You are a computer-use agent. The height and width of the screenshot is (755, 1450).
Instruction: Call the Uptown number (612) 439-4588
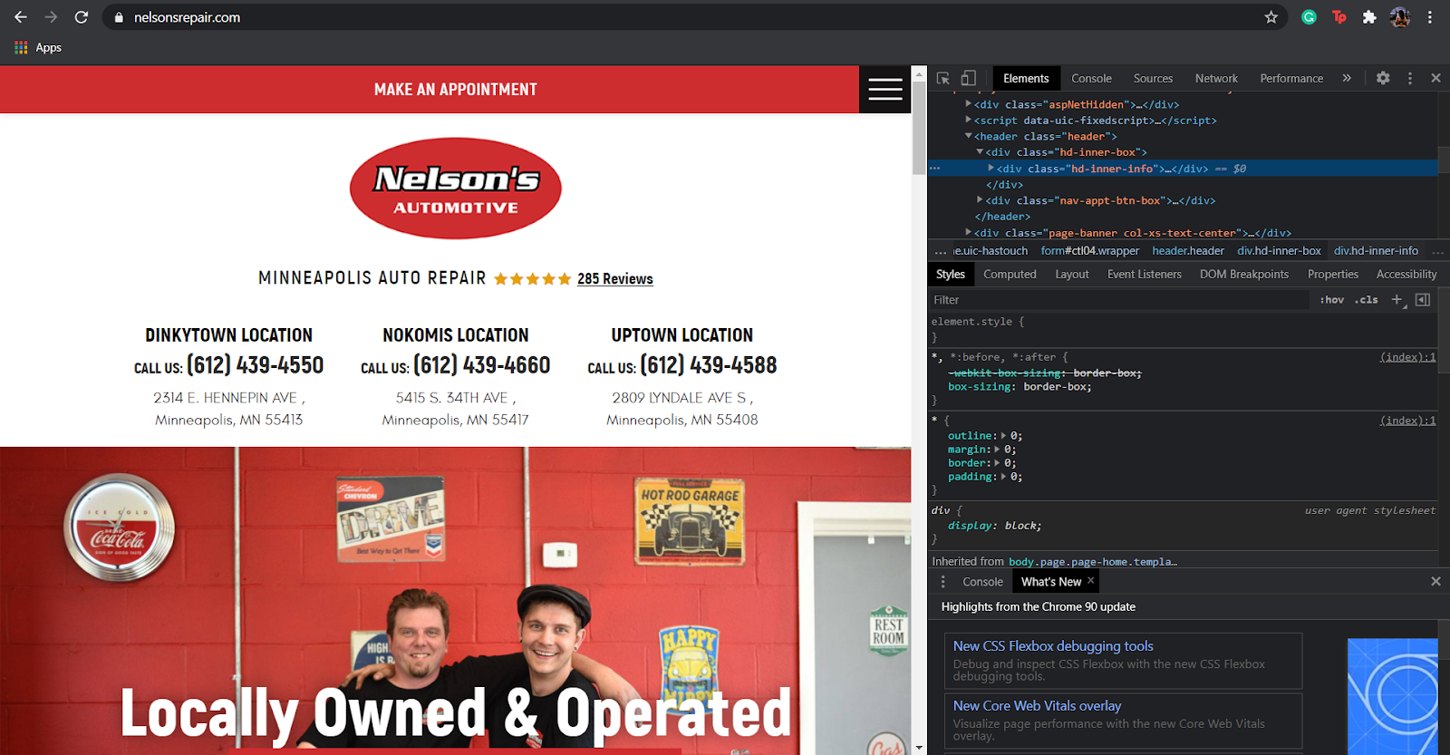[x=709, y=365]
